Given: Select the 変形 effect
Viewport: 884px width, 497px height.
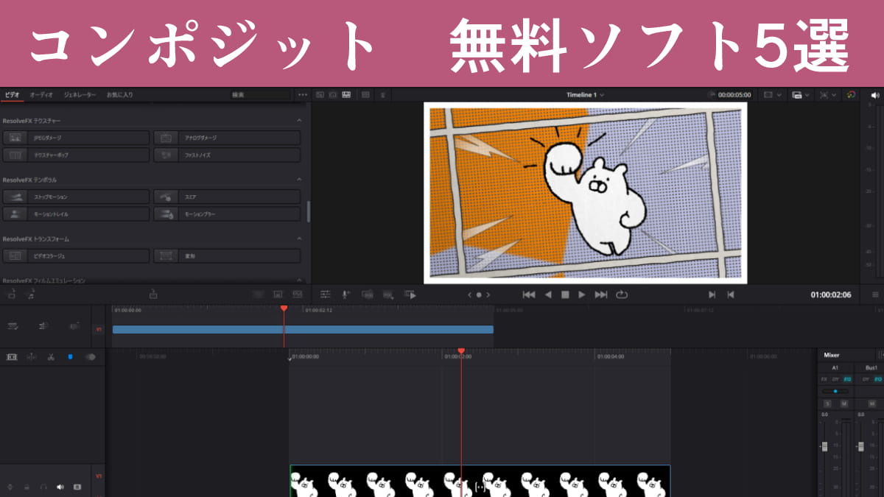Looking at the screenshot, I should (227, 256).
